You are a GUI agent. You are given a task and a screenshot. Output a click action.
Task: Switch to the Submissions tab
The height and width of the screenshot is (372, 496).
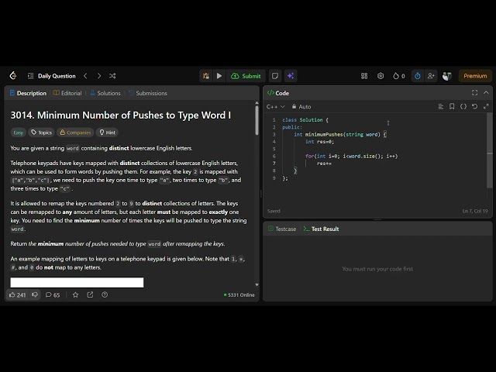[x=148, y=93]
